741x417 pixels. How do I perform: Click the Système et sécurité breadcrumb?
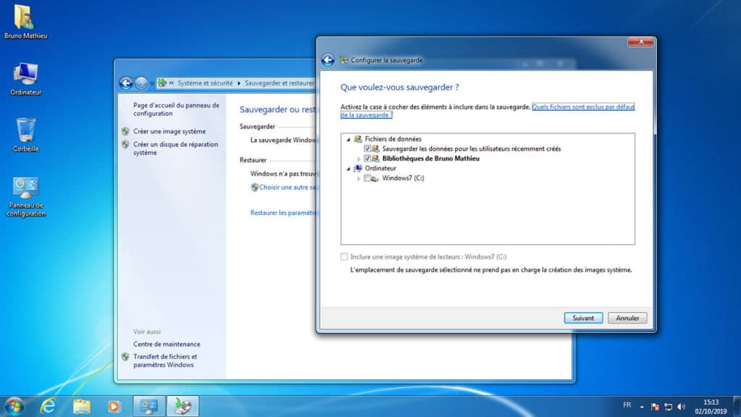pyautogui.click(x=206, y=83)
